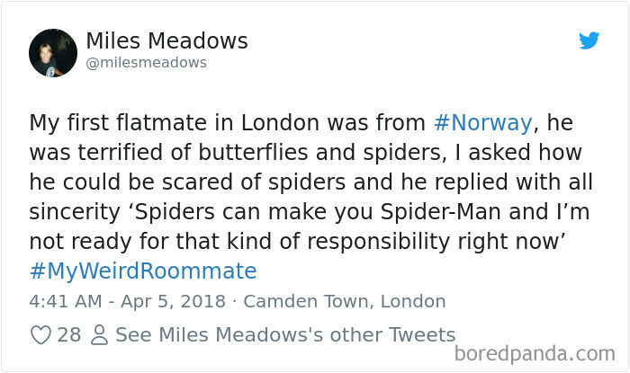Open the Camden Town, London location
This screenshot has height=373, width=630.
[345, 302]
